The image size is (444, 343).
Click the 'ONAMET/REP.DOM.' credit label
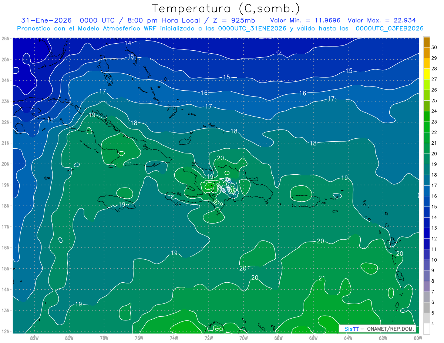point(391,329)
